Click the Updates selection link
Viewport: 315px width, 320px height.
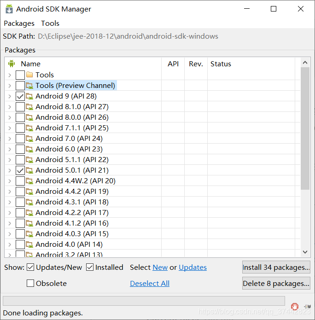pos(192,268)
